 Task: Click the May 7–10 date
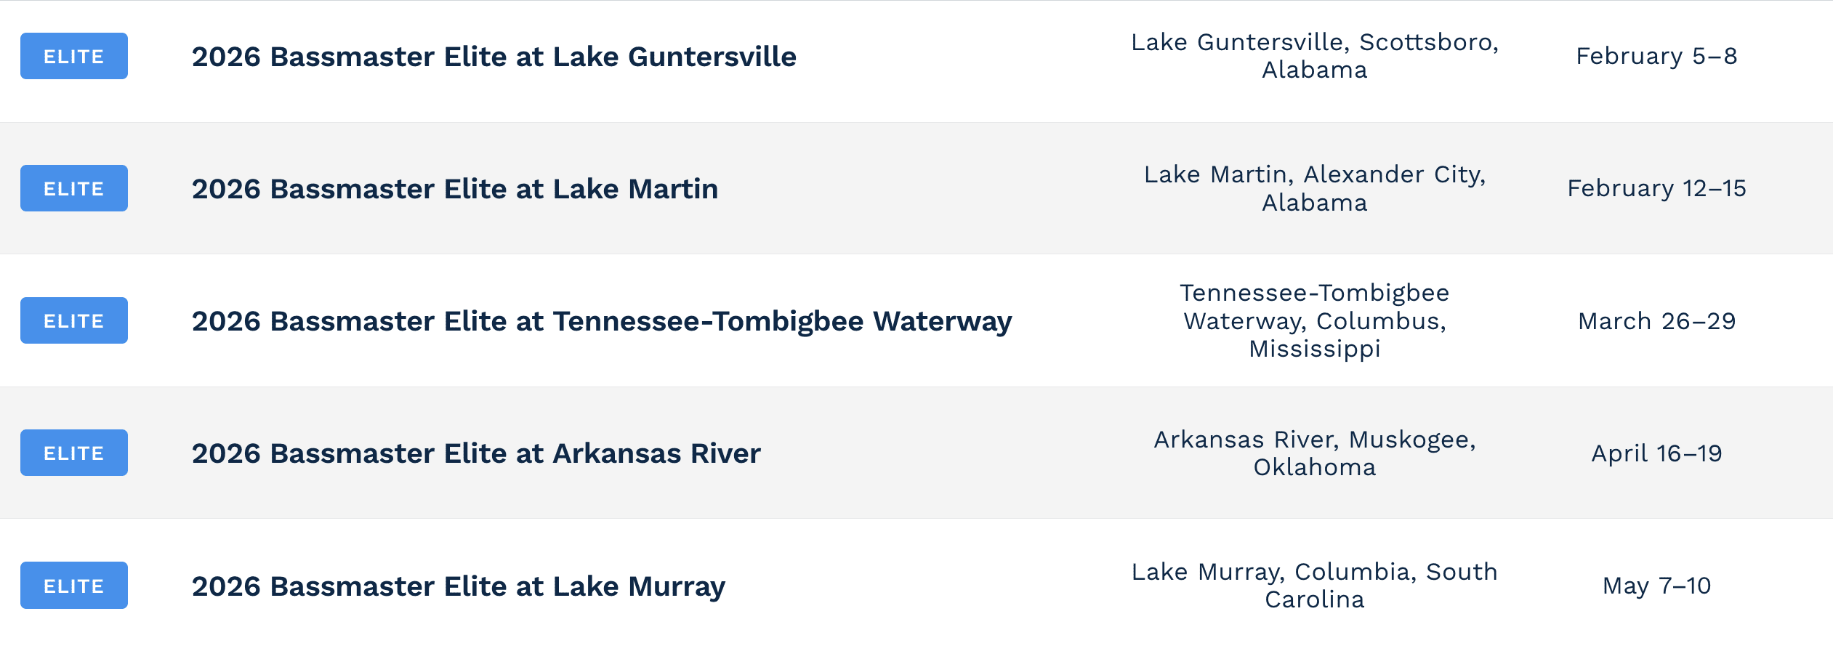pyautogui.click(x=1656, y=586)
